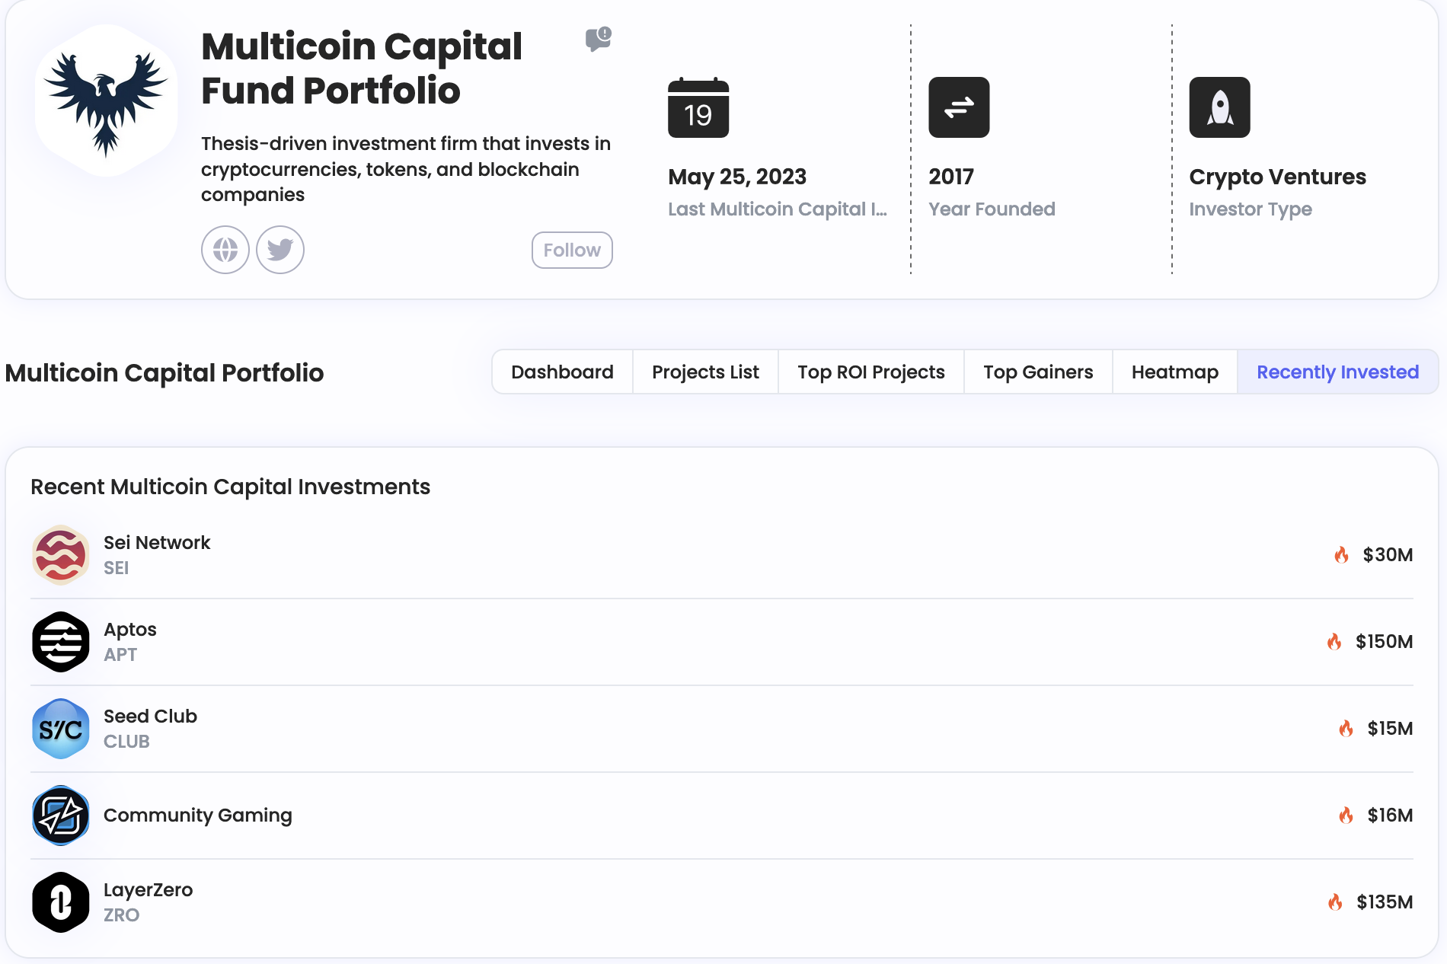Click the $16M investment amount
This screenshot has height=964, width=1447.
1390,815
